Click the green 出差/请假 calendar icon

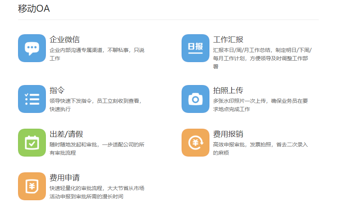pos(32,143)
